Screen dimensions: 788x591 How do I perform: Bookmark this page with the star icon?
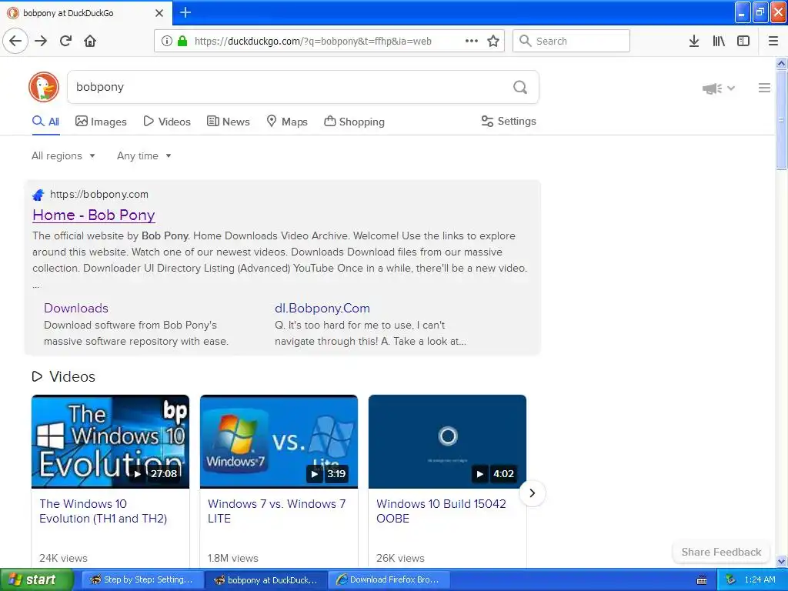tap(493, 41)
